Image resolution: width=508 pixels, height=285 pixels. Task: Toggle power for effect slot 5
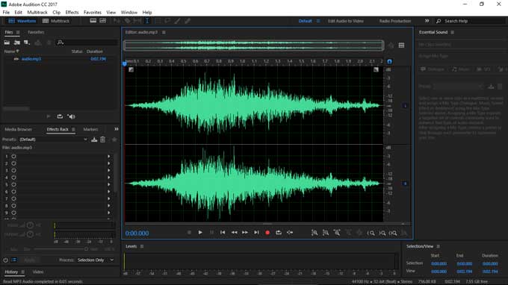(x=13, y=184)
